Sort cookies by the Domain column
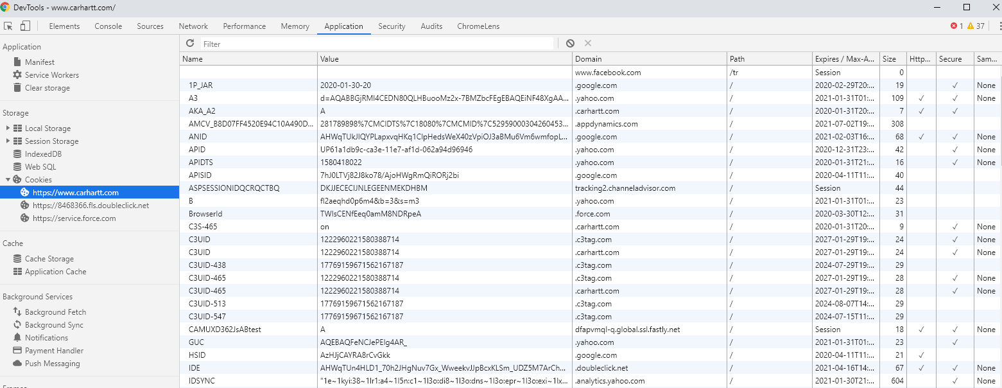Screen dimensions: 1002x388 (x=650, y=59)
